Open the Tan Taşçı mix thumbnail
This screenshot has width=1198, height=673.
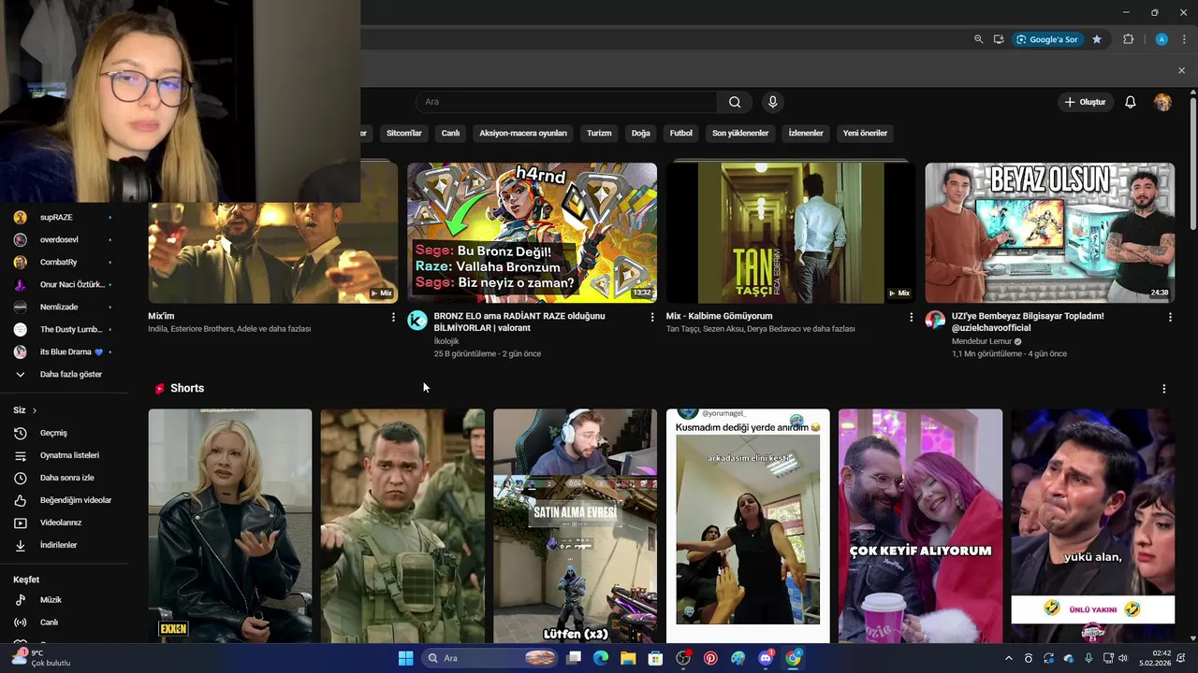tap(791, 233)
